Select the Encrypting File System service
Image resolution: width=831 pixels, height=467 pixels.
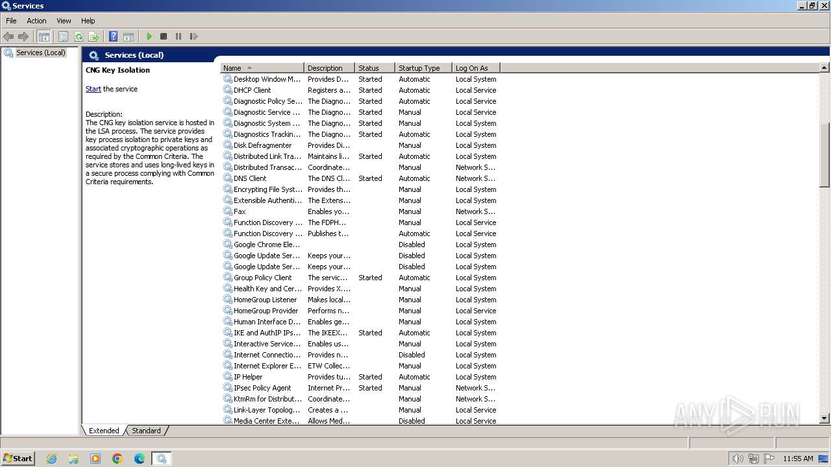pos(360,189)
